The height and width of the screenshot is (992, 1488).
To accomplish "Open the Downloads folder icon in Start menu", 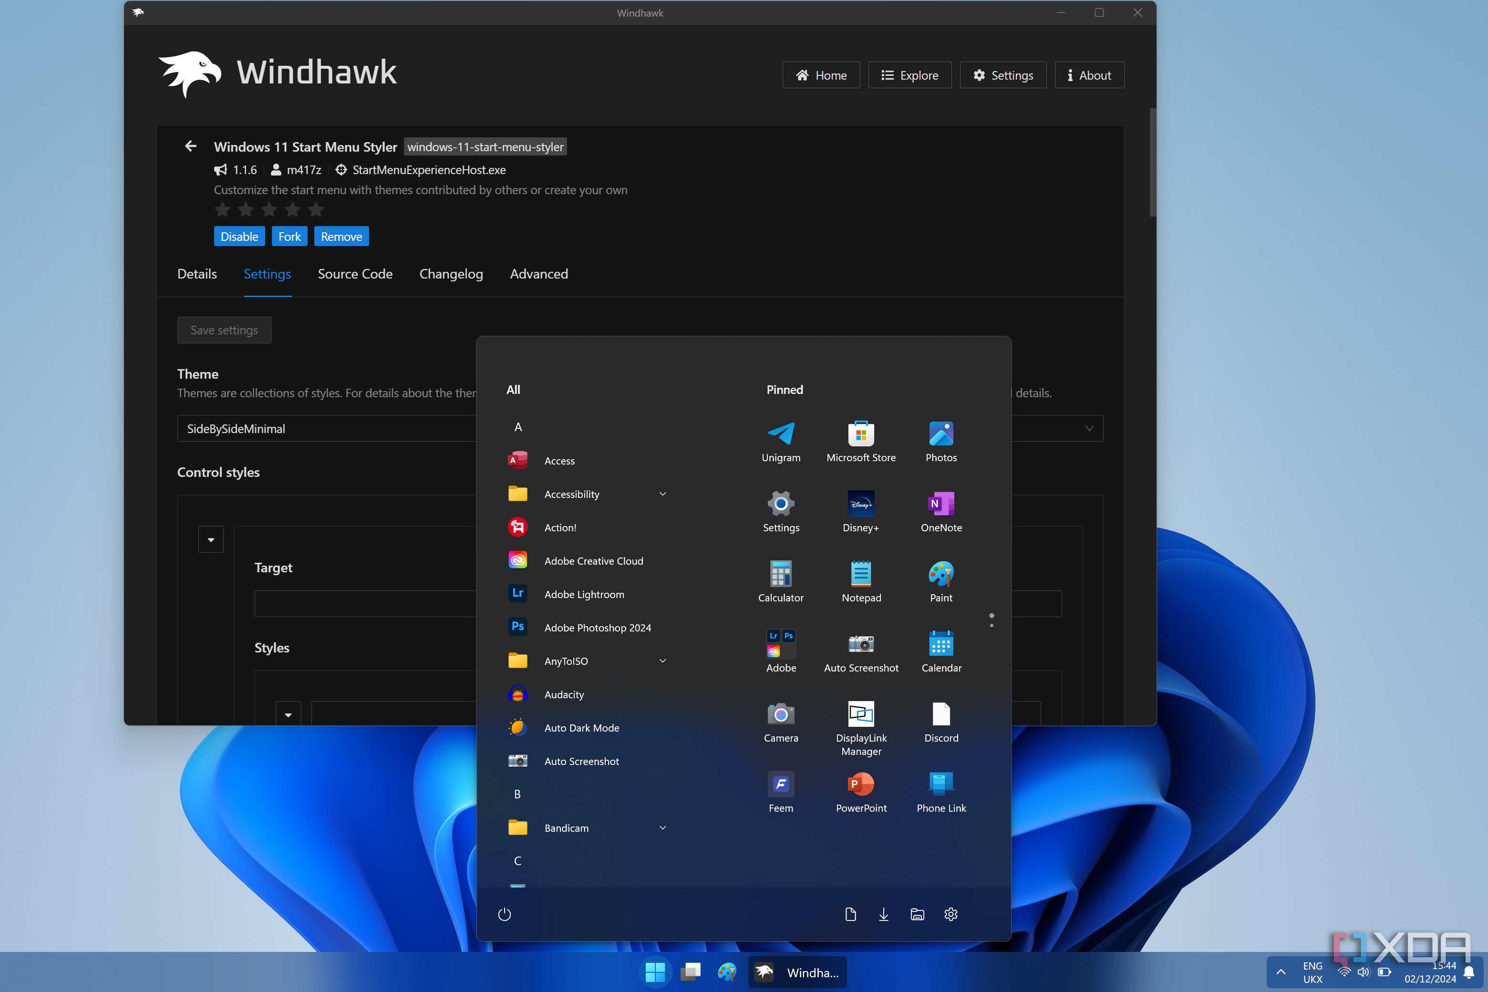I will [884, 914].
